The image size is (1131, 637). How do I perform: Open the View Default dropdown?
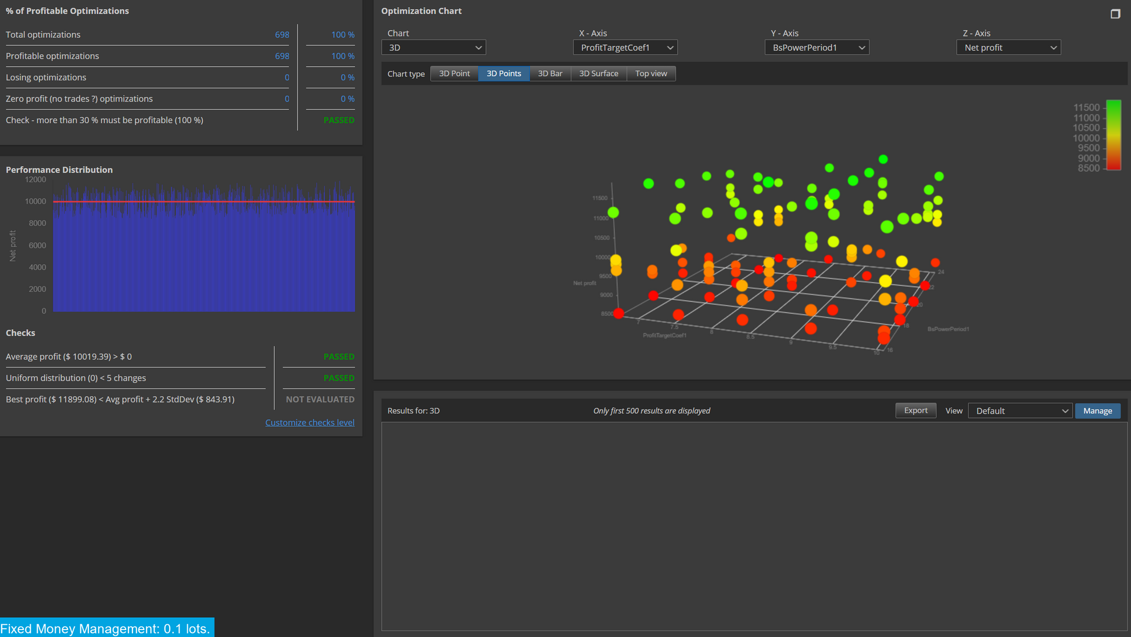coord(1020,411)
